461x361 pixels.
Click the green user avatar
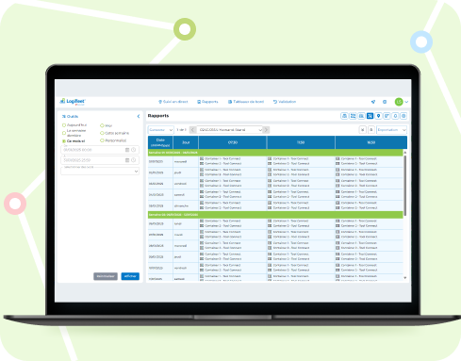pyautogui.click(x=399, y=102)
